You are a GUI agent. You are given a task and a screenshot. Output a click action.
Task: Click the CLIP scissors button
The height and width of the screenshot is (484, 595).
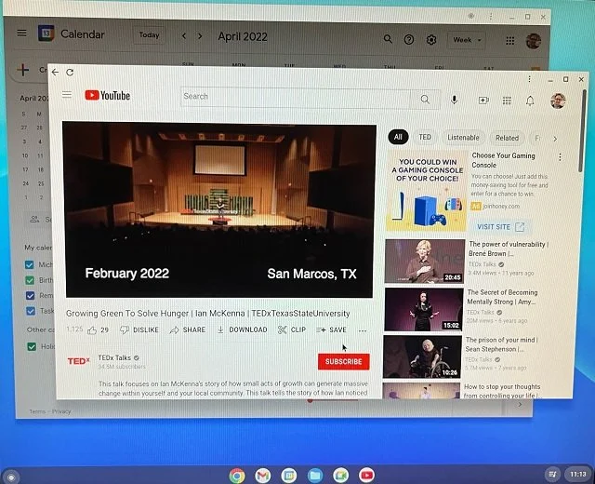pyautogui.click(x=292, y=329)
